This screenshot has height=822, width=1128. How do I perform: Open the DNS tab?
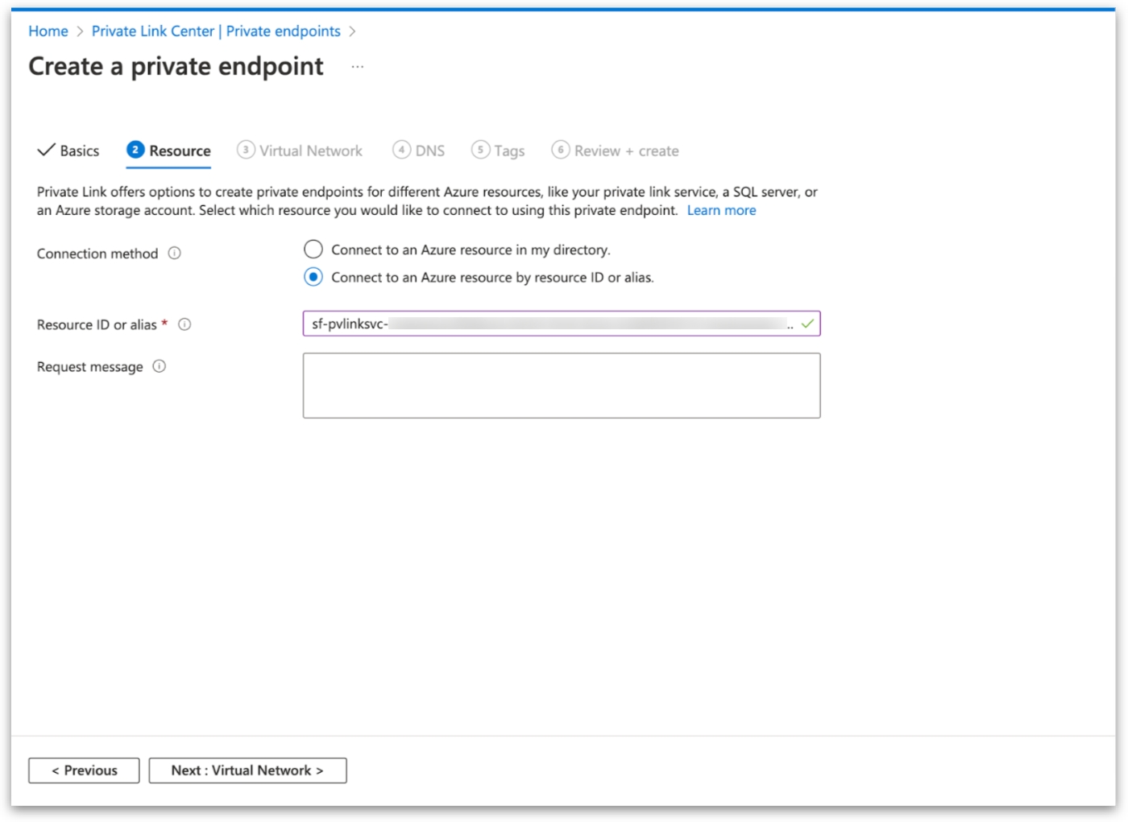tap(429, 151)
